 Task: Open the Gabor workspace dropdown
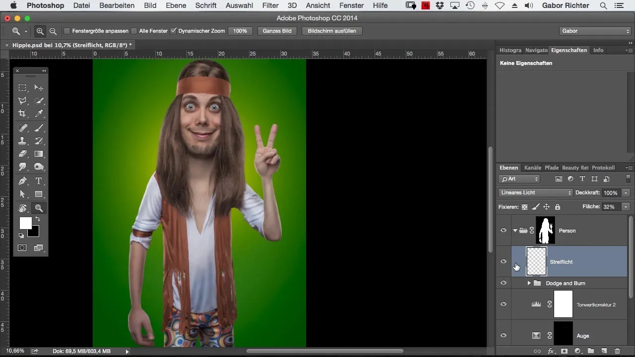point(595,31)
